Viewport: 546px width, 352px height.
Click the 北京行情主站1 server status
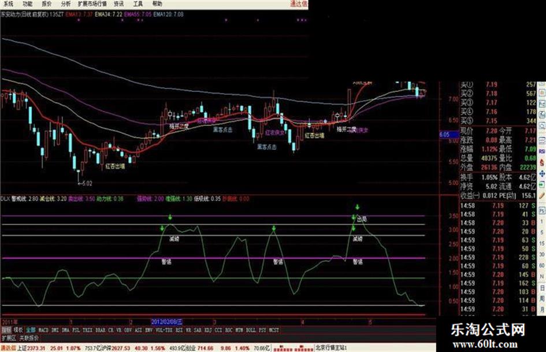click(x=332, y=348)
